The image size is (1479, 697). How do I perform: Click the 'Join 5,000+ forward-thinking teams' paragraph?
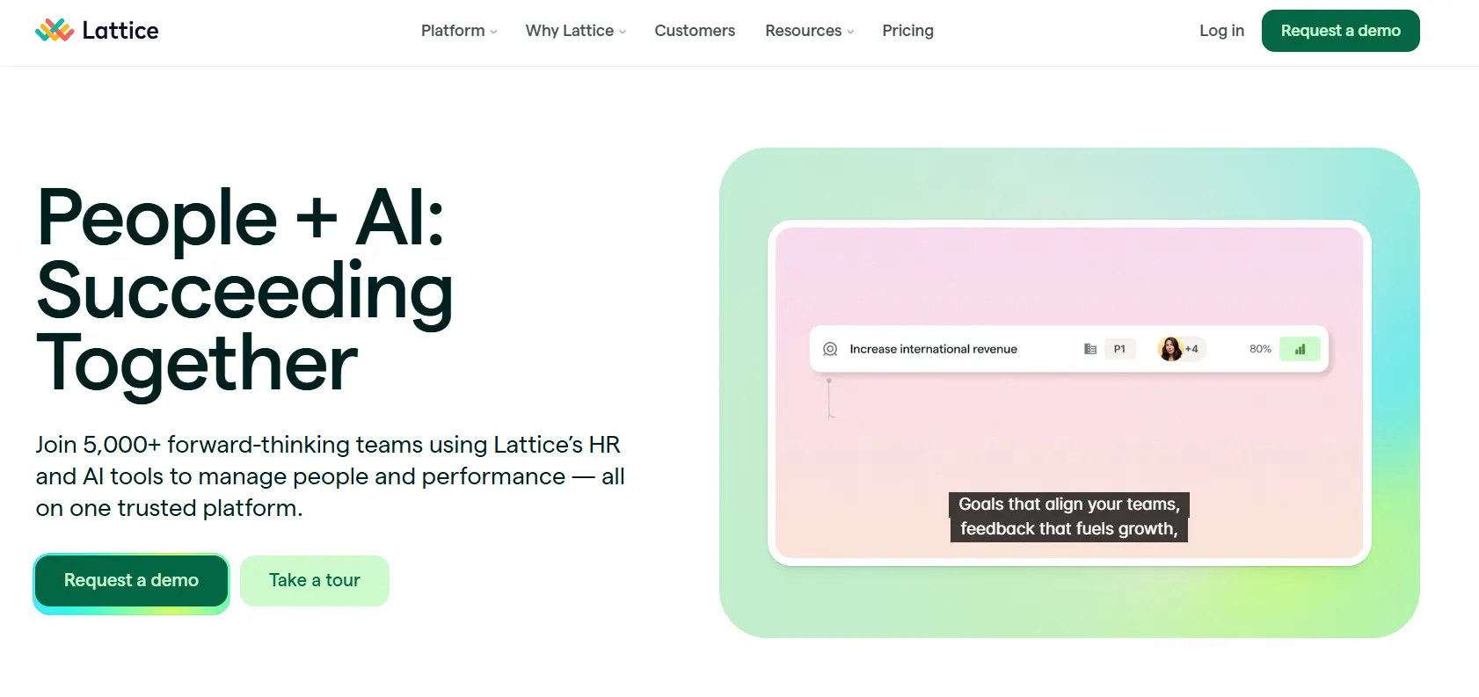coord(331,476)
